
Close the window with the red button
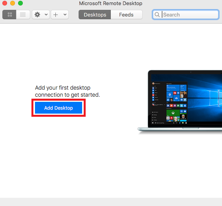point(5,3)
